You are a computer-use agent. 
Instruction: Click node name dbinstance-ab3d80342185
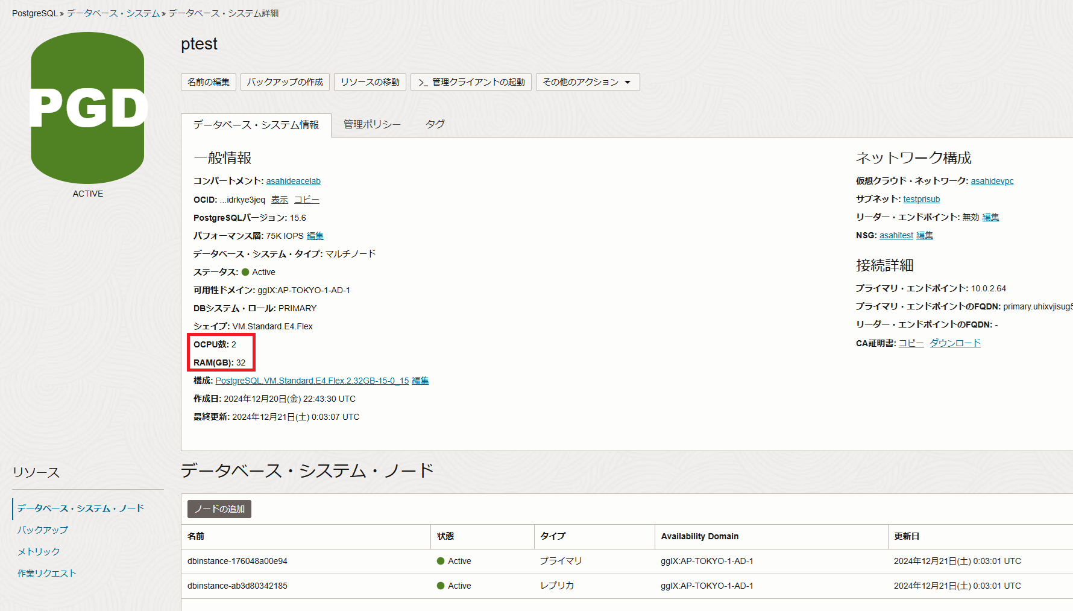point(238,586)
